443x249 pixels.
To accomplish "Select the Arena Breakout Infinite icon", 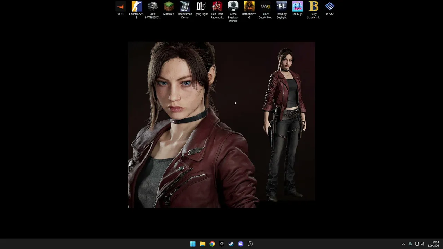I will point(233,12).
